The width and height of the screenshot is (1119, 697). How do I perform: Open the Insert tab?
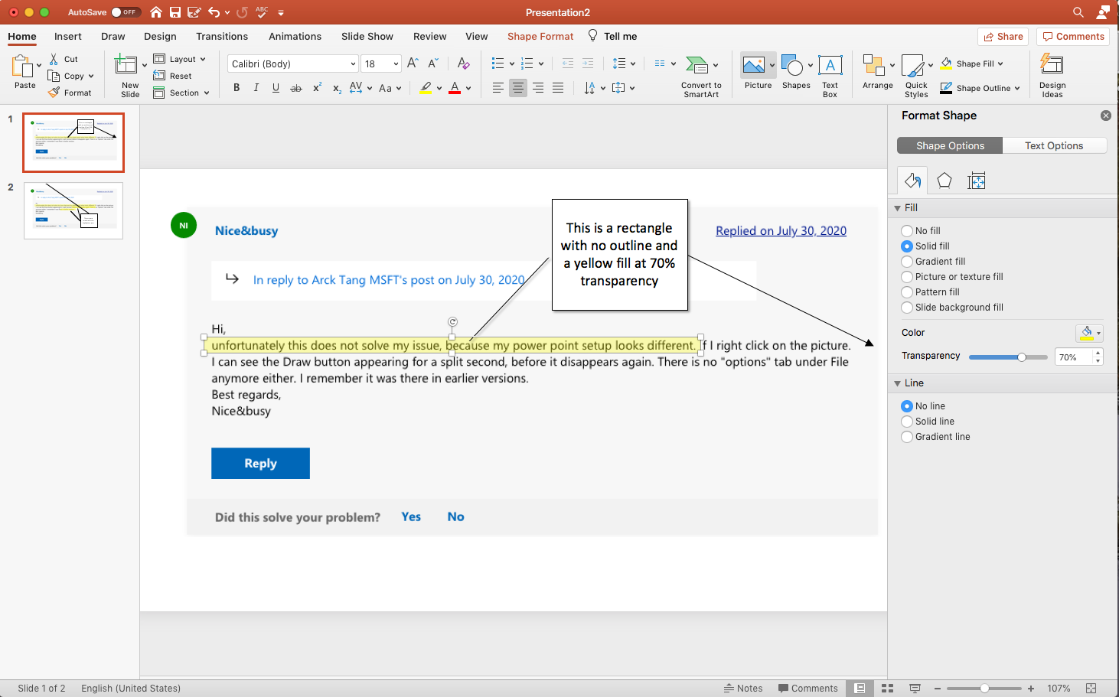(x=68, y=36)
